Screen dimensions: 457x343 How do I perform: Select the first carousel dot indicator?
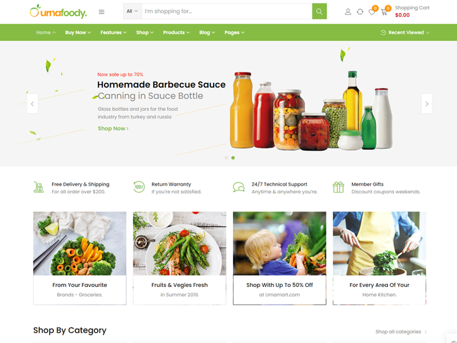click(226, 158)
